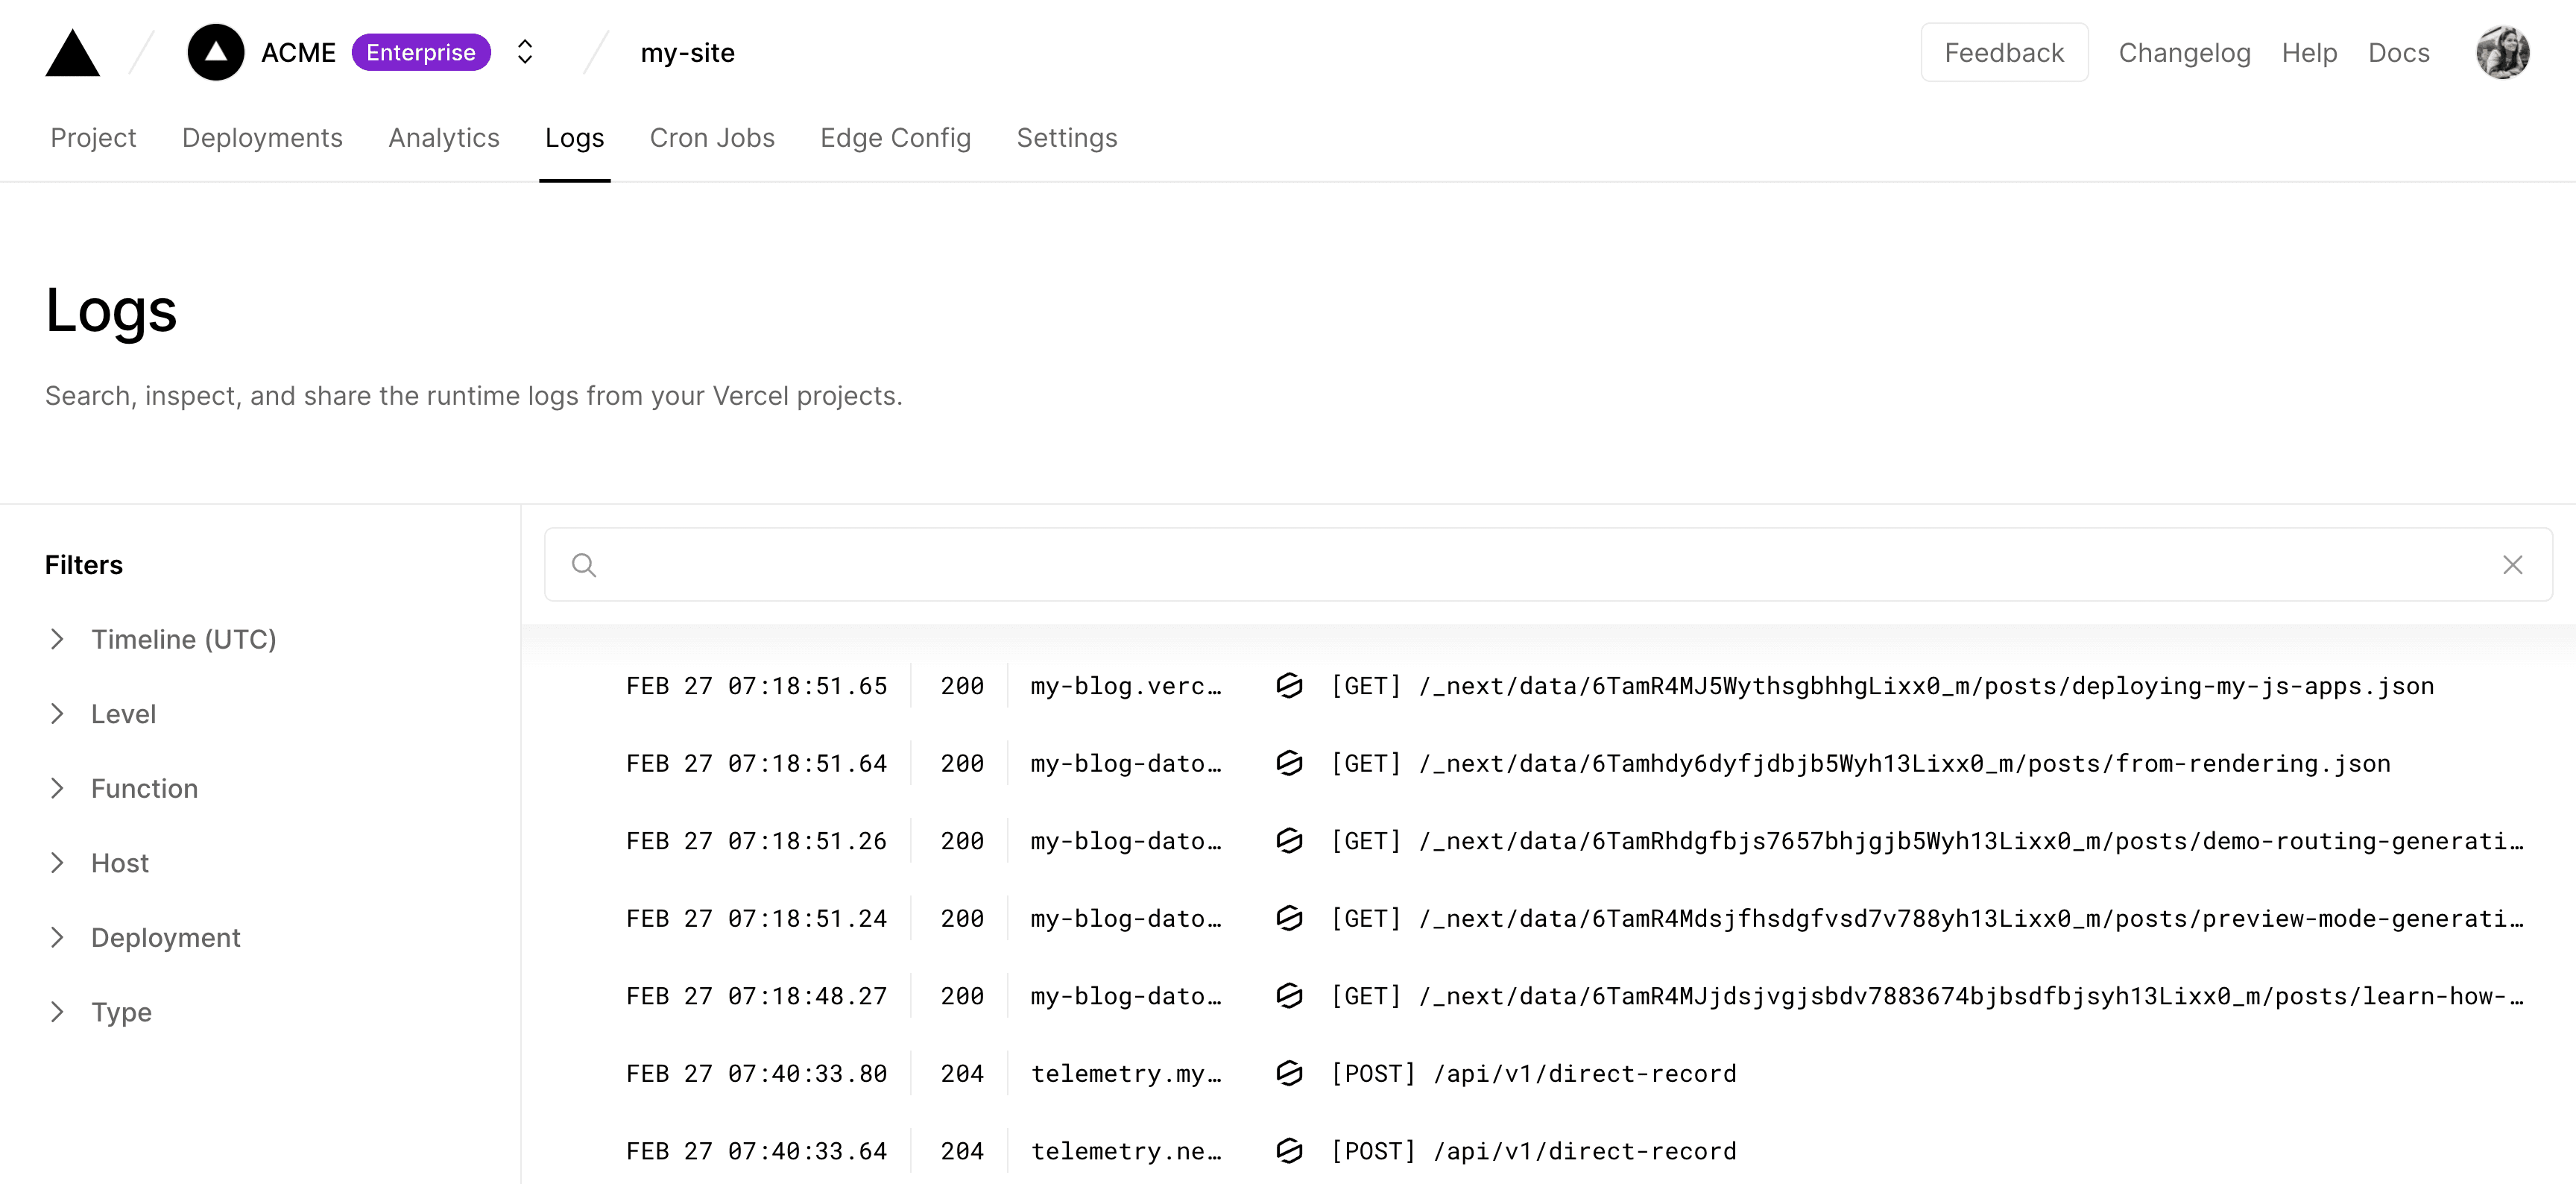Click the framework icon on the deploying-my-js-apps log

point(1289,686)
